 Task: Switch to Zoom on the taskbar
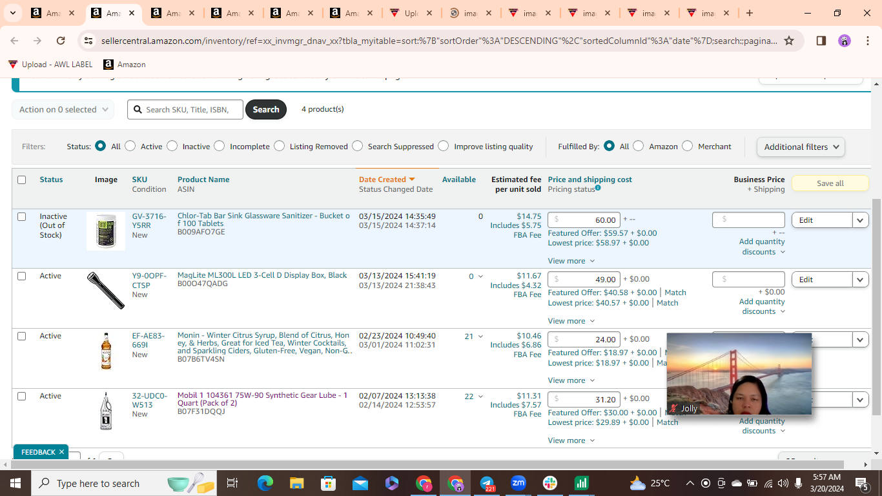[518, 483]
